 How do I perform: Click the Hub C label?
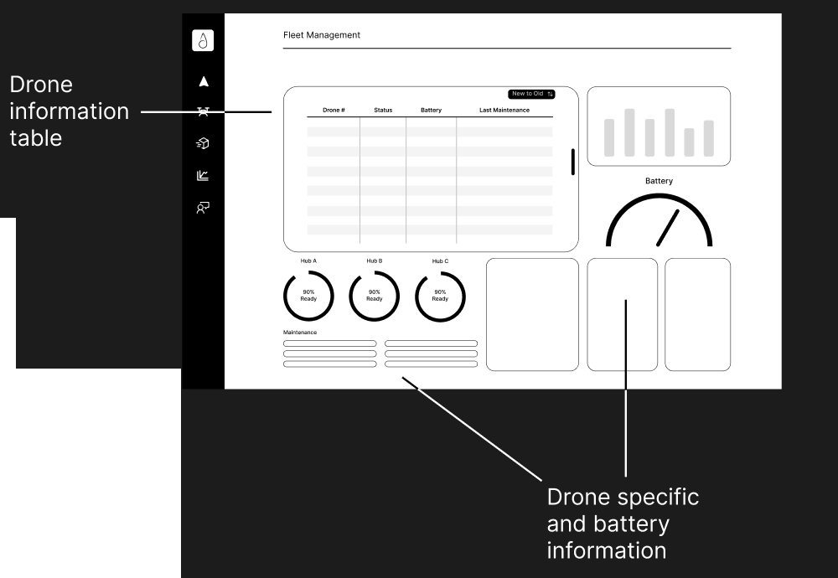coord(441,261)
